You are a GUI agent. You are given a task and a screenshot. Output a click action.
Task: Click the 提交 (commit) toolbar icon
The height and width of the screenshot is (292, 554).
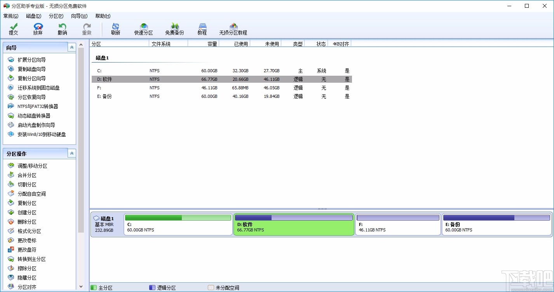click(14, 29)
